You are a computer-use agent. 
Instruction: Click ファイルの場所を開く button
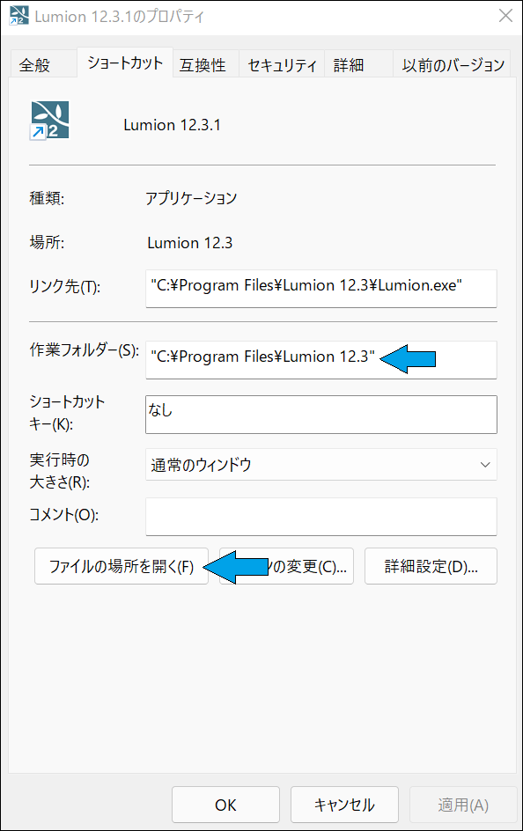click(x=122, y=566)
